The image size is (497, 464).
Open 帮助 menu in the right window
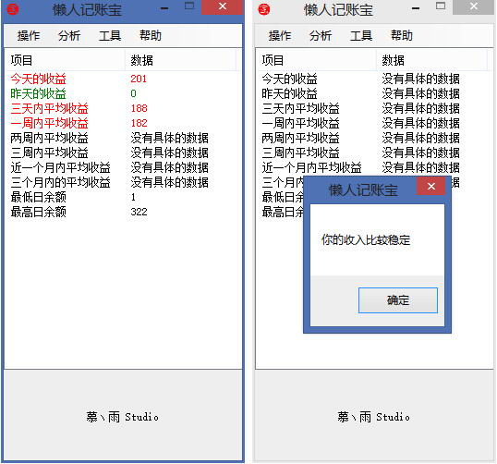[402, 35]
